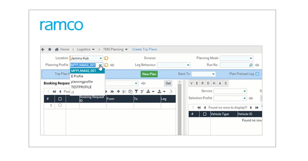Click the E letter button
Screen dimensions: 308x161
pos(197,83)
